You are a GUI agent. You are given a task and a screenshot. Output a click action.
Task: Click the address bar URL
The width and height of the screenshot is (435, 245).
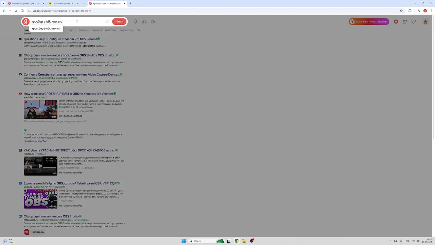pyautogui.click(x=62, y=11)
